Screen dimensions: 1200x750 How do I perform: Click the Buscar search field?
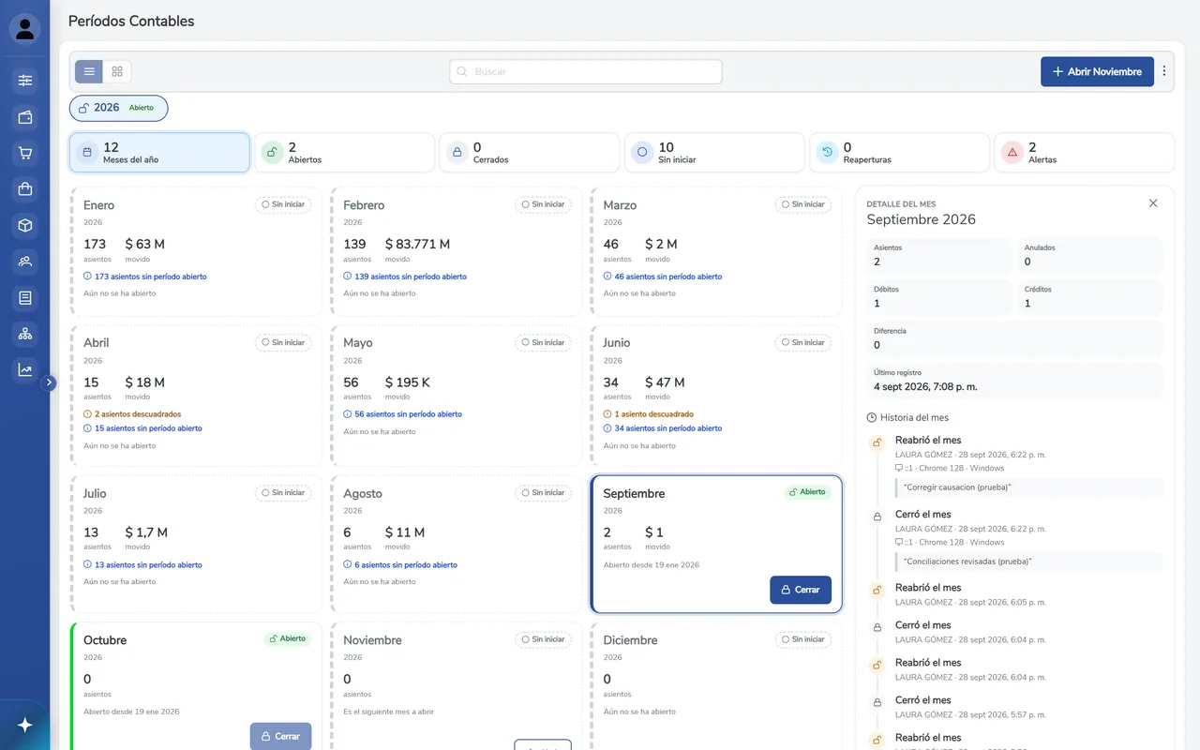tap(586, 71)
